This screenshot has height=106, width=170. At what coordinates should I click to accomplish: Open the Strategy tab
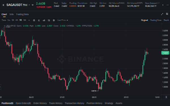click(x=109, y=103)
